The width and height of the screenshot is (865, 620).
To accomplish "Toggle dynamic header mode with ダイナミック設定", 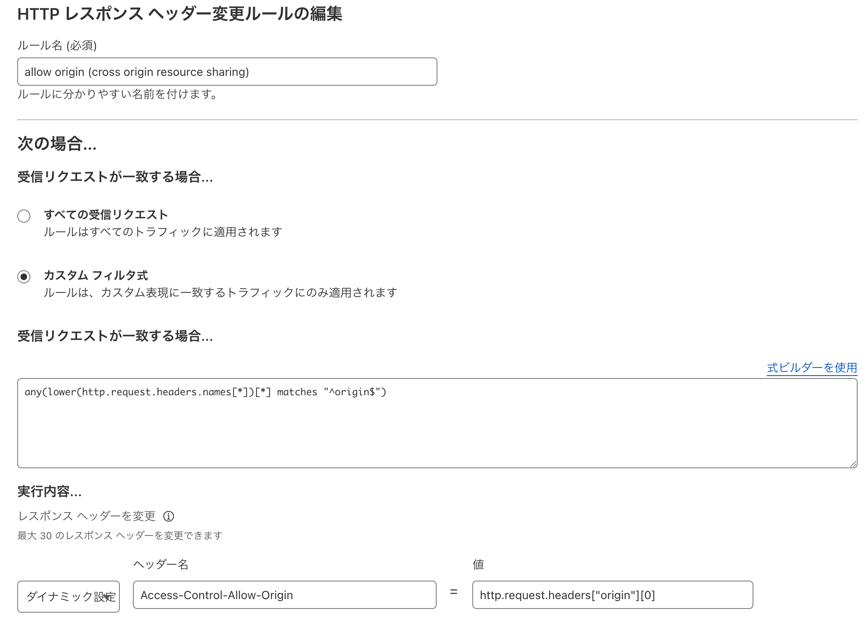I will point(68,596).
